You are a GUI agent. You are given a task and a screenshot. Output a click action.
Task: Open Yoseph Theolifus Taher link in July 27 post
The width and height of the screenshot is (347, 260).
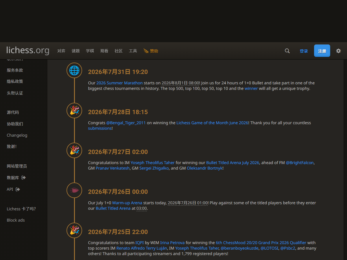(x=153, y=163)
